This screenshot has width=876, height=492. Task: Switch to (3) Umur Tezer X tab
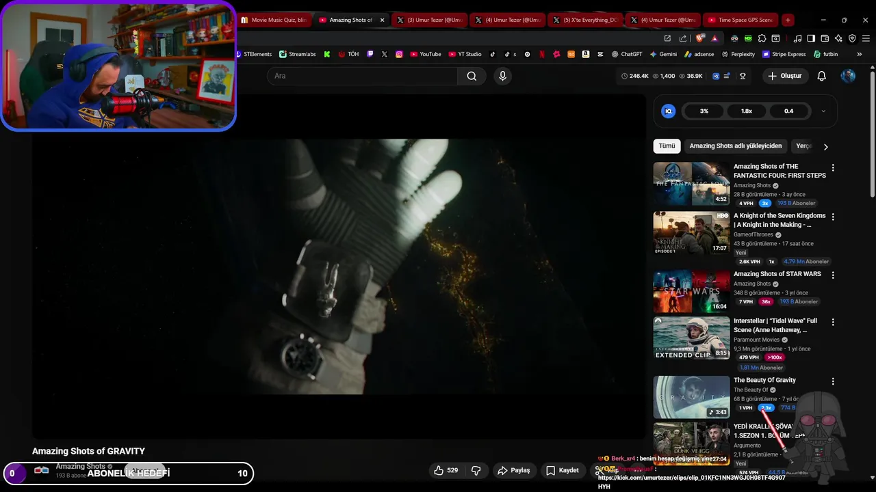point(430,20)
